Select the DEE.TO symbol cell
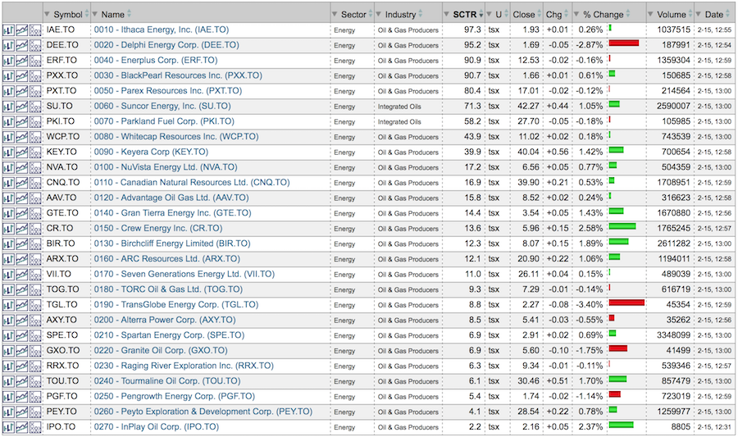The width and height of the screenshot is (738, 437). [62, 45]
